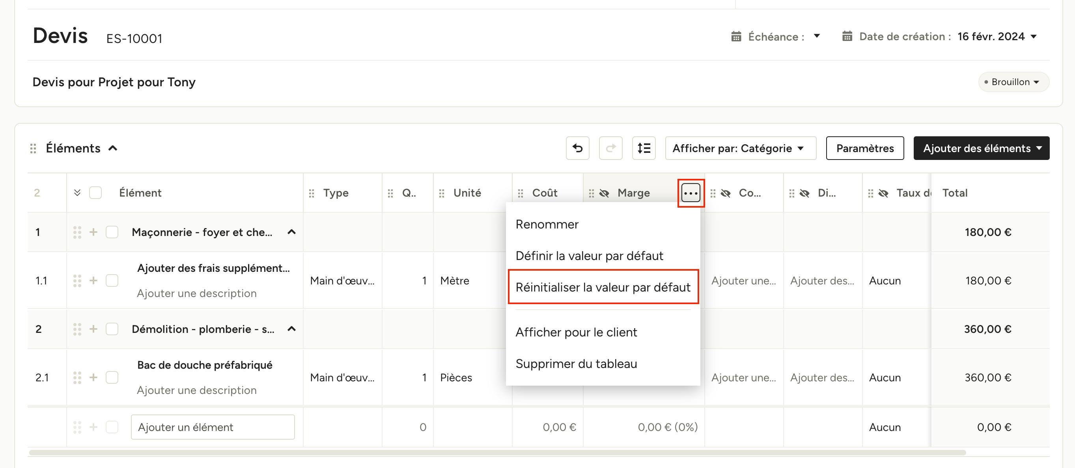The height and width of the screenshot is (468, 1075).
Task: Click Ajouter une description under Bac de douche
Action: point(196,390)
